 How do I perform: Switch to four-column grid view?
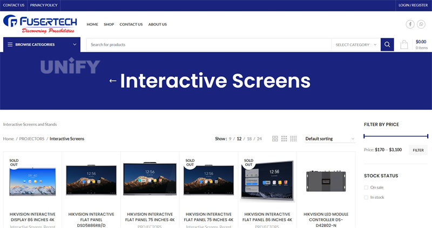(293, 139)
